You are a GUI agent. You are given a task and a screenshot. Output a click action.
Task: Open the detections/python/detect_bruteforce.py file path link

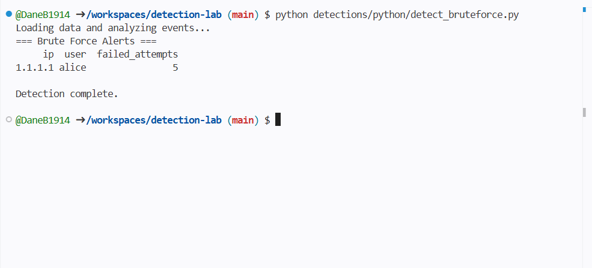(x=416, y=14)
